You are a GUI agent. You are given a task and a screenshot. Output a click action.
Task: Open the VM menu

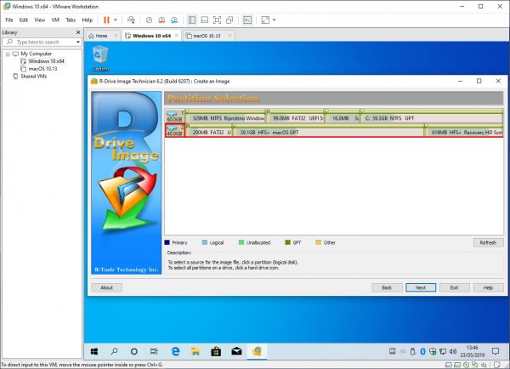click(x=55, y=20)
